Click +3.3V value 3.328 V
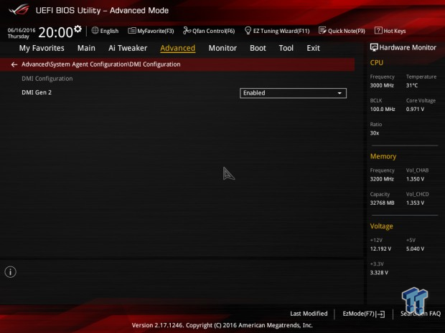445x333 pixels. pos(379,272)
